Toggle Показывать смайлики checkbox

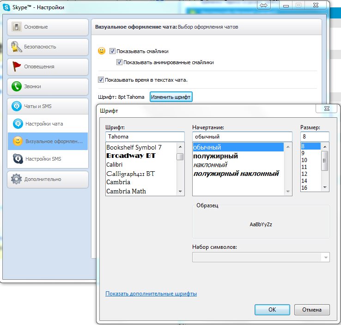[x=112, y=51]
